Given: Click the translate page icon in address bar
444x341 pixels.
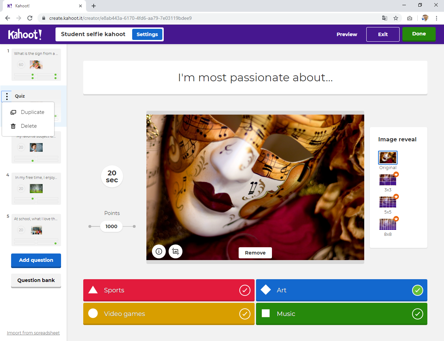Looking at the screenshot, I should [x=385, y=18].
